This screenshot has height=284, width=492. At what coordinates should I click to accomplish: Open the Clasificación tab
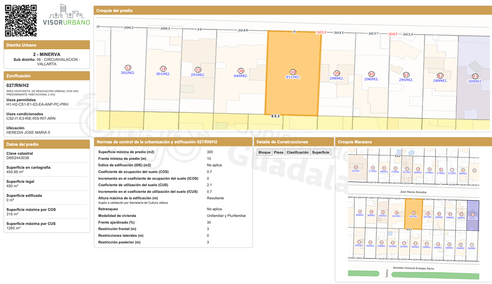point(298,152)
